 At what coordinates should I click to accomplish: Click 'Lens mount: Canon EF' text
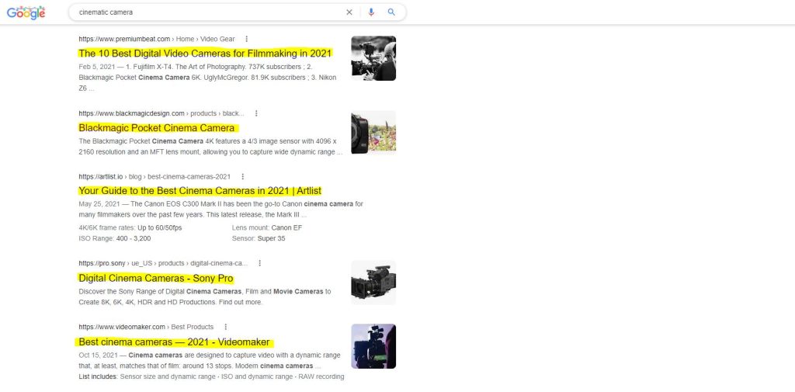[267, 228]
